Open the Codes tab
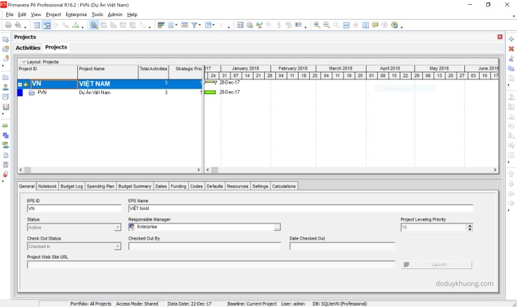 coord(196,186)
